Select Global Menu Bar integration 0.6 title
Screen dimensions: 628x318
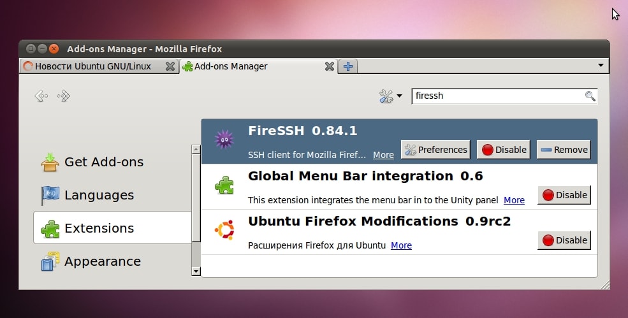(365, 177)
